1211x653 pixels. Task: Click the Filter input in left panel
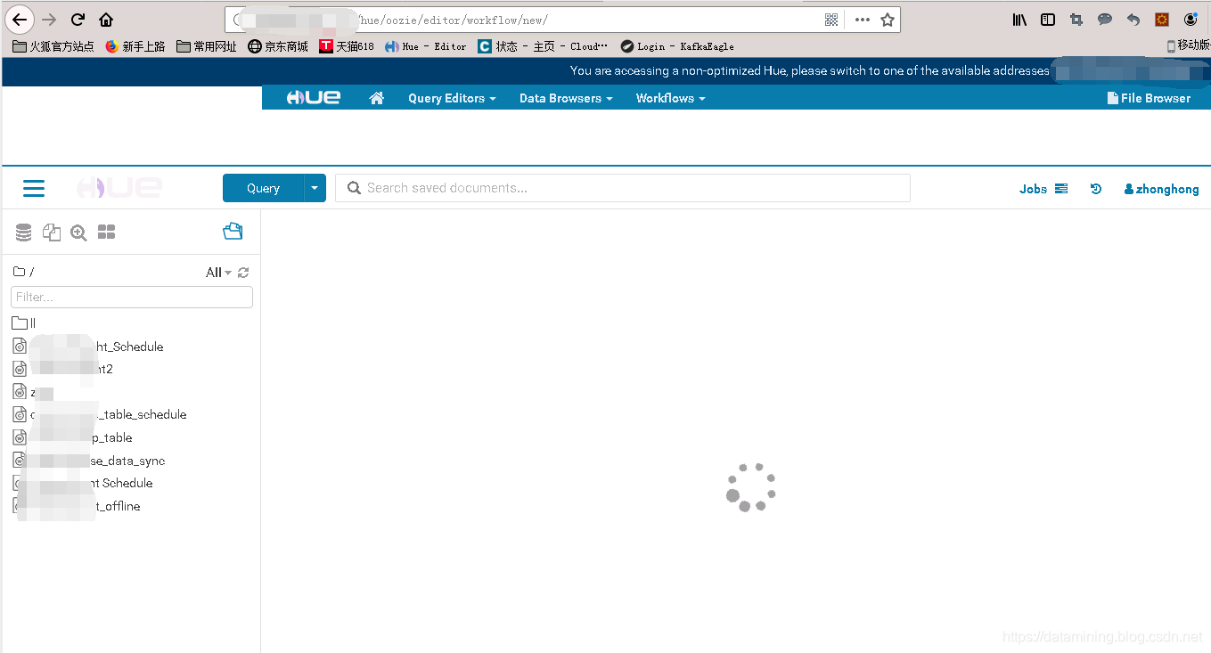(132, 297)
